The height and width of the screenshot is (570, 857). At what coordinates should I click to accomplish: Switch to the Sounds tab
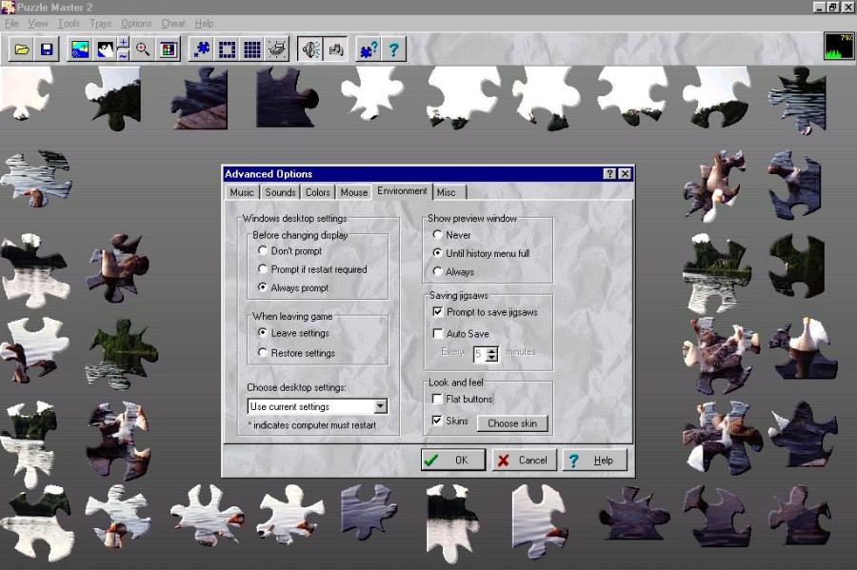tap(280, 192)
